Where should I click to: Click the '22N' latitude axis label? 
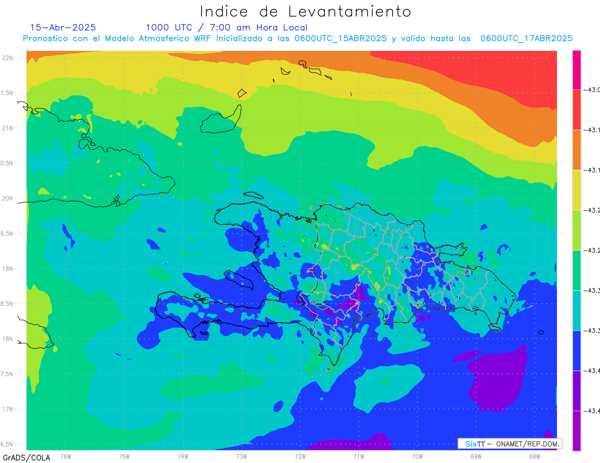tap(8, 58)
